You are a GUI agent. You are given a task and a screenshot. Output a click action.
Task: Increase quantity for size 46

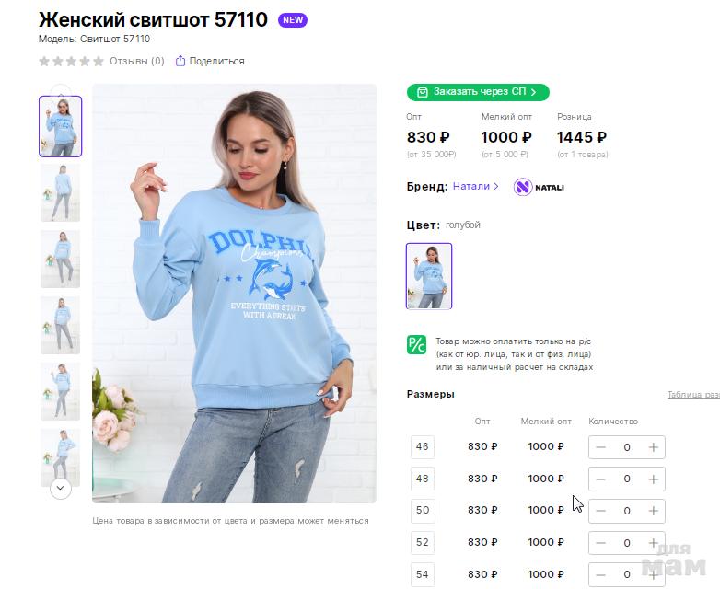click(x=653, y=447)
